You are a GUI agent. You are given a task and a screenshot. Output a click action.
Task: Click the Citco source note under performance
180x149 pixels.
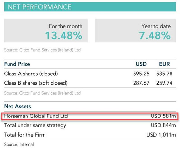(42, 50)
